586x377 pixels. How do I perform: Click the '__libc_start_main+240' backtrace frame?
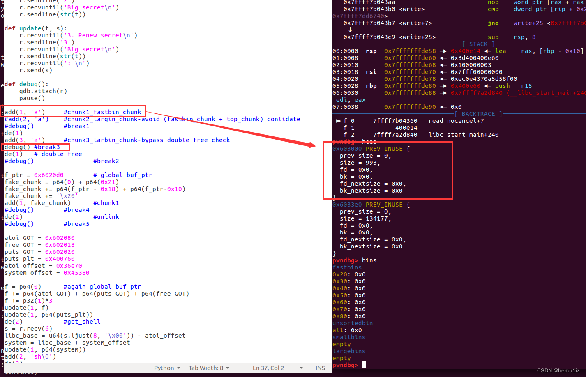(x=460, y=135)
